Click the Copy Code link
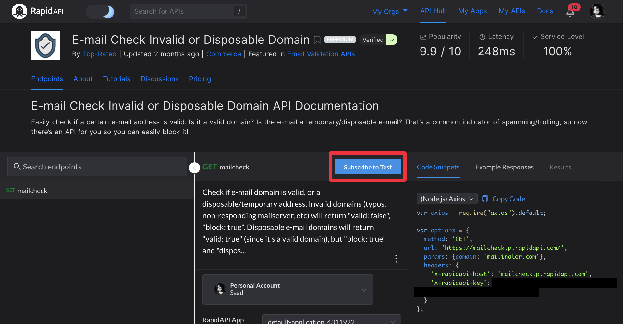Screen dimensions: 623x324 click(x=508, y=199)
